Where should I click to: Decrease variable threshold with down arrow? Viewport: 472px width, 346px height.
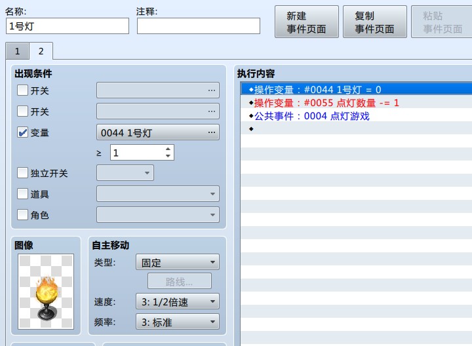[x=168, y=156]
